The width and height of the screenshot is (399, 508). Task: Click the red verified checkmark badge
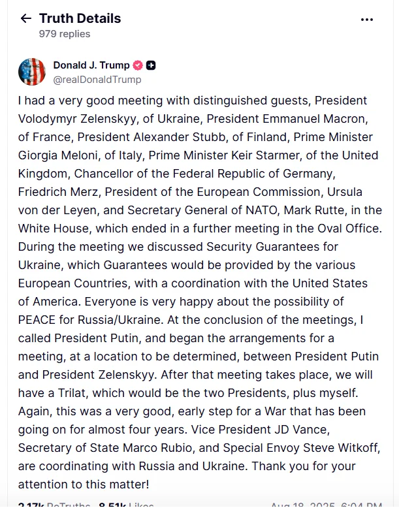coord(138,65)
